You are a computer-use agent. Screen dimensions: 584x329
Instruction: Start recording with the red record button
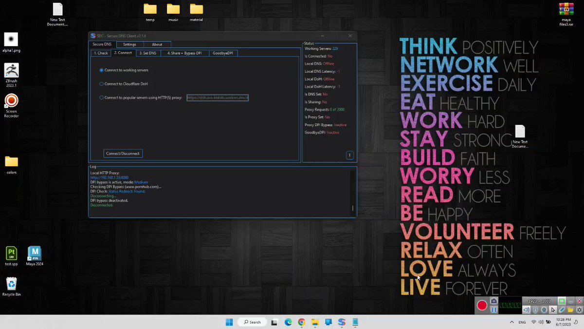(x=482, y=305)
